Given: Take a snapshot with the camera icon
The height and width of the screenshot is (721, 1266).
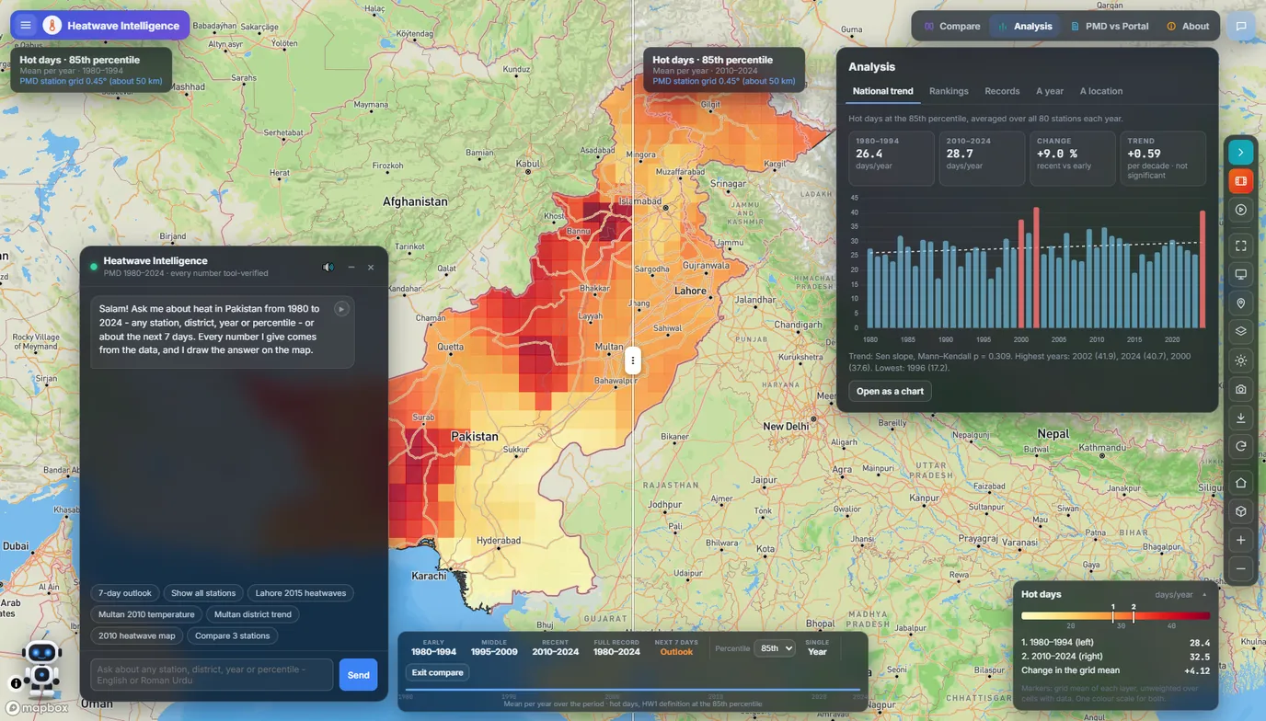Looking at the screenshot, I should (x=1240, y=389).
